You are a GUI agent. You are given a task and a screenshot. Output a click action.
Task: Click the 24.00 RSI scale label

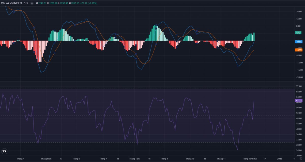pos(299,150)
